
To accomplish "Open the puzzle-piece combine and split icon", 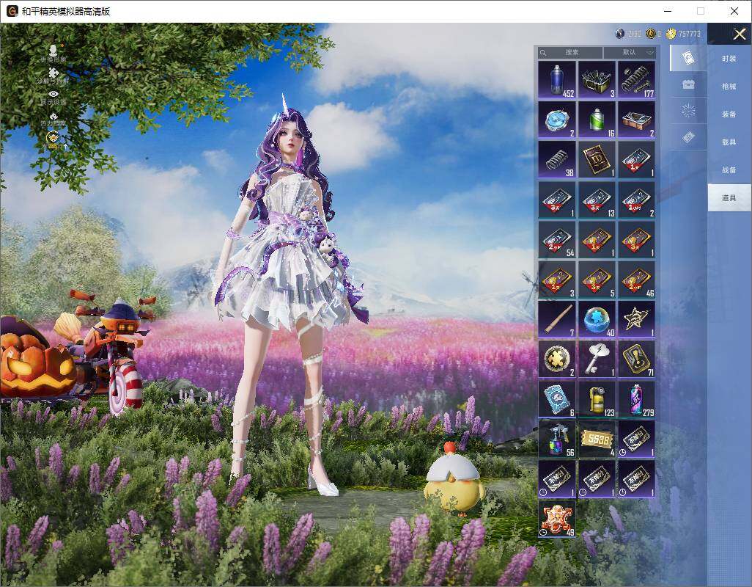I will pos(54,75).
